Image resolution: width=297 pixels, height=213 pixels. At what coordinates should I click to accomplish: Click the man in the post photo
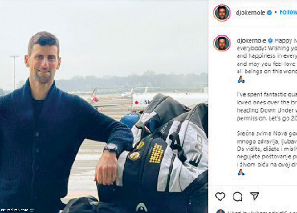pos(49,116)
